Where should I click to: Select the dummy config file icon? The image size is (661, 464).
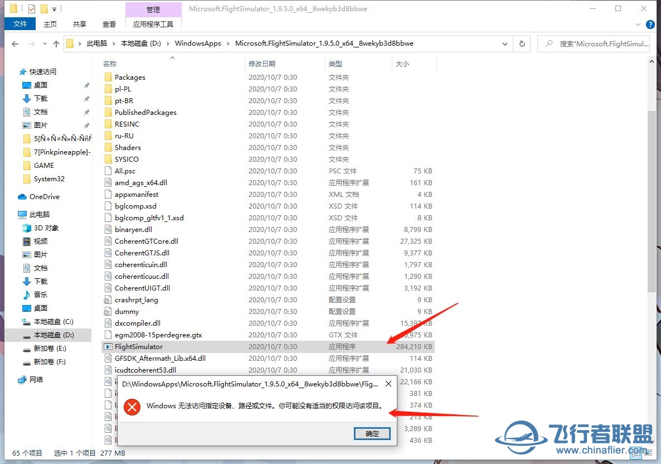[108, 312]
